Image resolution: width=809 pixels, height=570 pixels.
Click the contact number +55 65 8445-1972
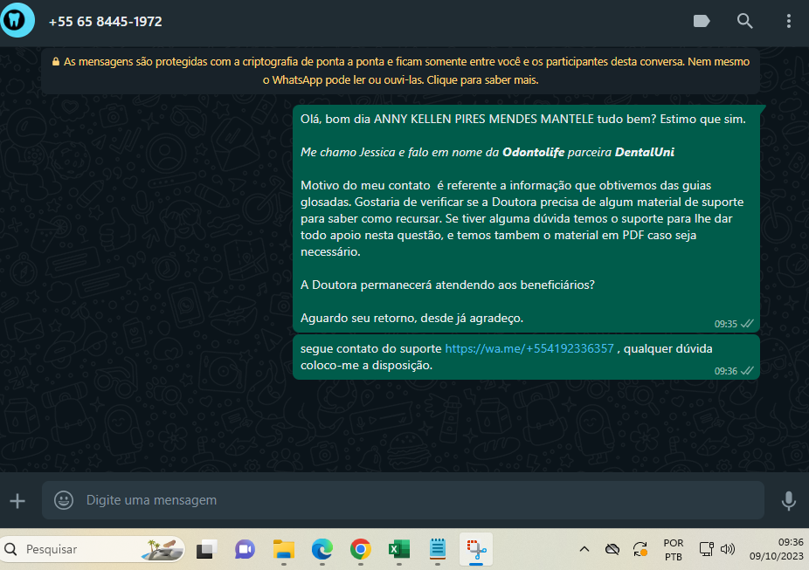105,22
